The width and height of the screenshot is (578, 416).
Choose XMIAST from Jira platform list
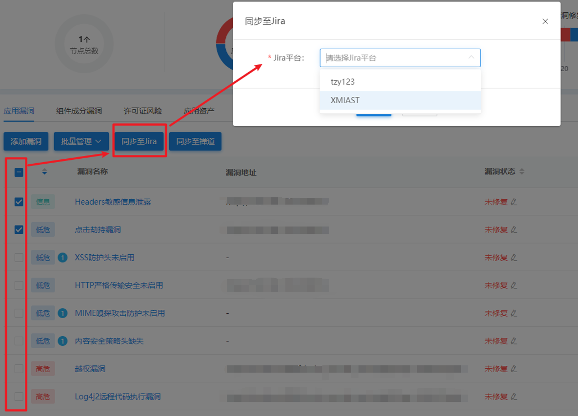(x=400, y=100)
